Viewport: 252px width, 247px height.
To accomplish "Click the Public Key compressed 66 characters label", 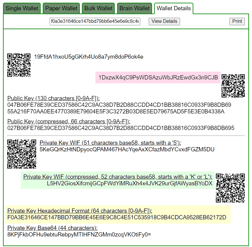I will point(69,122).
